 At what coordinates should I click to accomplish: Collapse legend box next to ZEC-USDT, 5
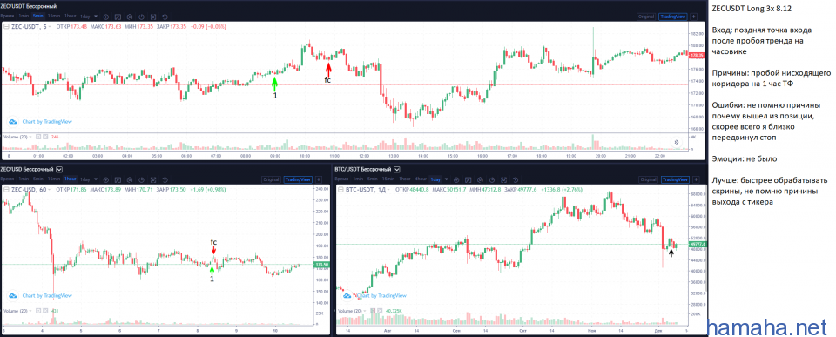(x=6, y=26)
